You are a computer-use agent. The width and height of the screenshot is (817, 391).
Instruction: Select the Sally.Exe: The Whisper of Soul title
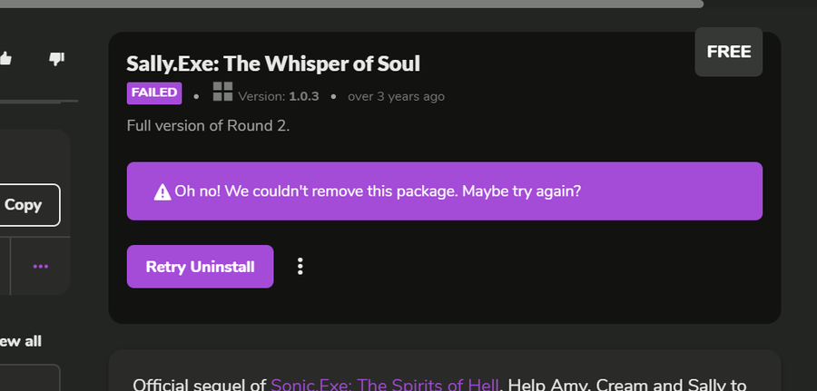coord(273,64)
